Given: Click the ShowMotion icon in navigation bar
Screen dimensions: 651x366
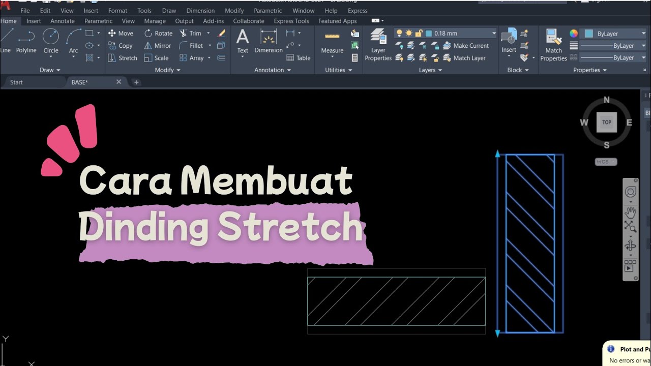Looking at the screenshot, I should (631, 266).
